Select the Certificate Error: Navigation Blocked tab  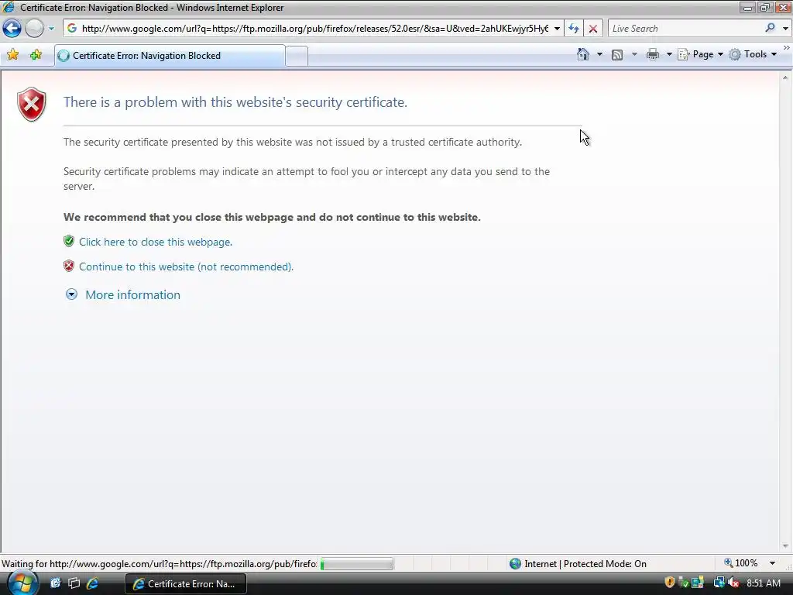coord(170,56)
